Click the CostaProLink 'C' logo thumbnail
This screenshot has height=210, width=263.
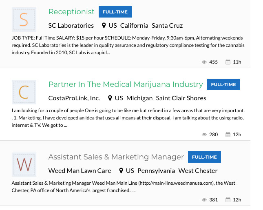(x=24, y=92)
